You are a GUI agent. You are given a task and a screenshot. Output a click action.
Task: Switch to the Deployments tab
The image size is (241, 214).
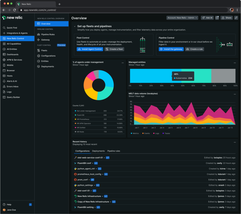(98, 151)
